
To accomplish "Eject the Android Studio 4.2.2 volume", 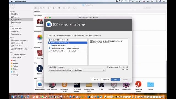I will click(32, 49).
